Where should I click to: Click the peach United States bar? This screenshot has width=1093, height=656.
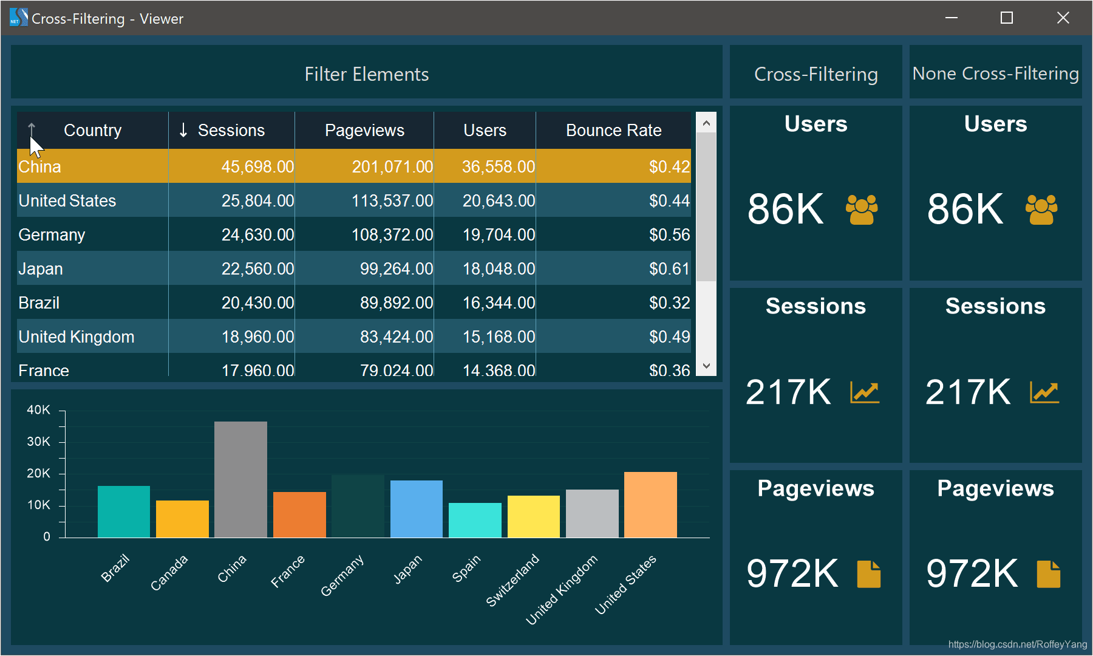[x=650, y=505]
